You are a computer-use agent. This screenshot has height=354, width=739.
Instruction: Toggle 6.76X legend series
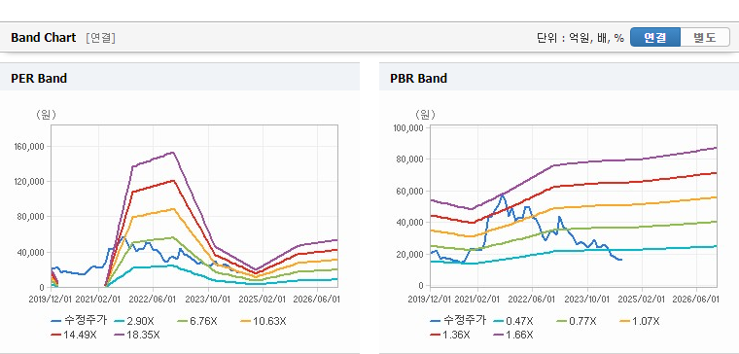tap(197, 321)
